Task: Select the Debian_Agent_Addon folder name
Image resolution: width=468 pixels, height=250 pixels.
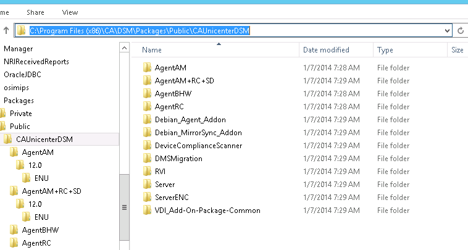Action: (190, 120)
